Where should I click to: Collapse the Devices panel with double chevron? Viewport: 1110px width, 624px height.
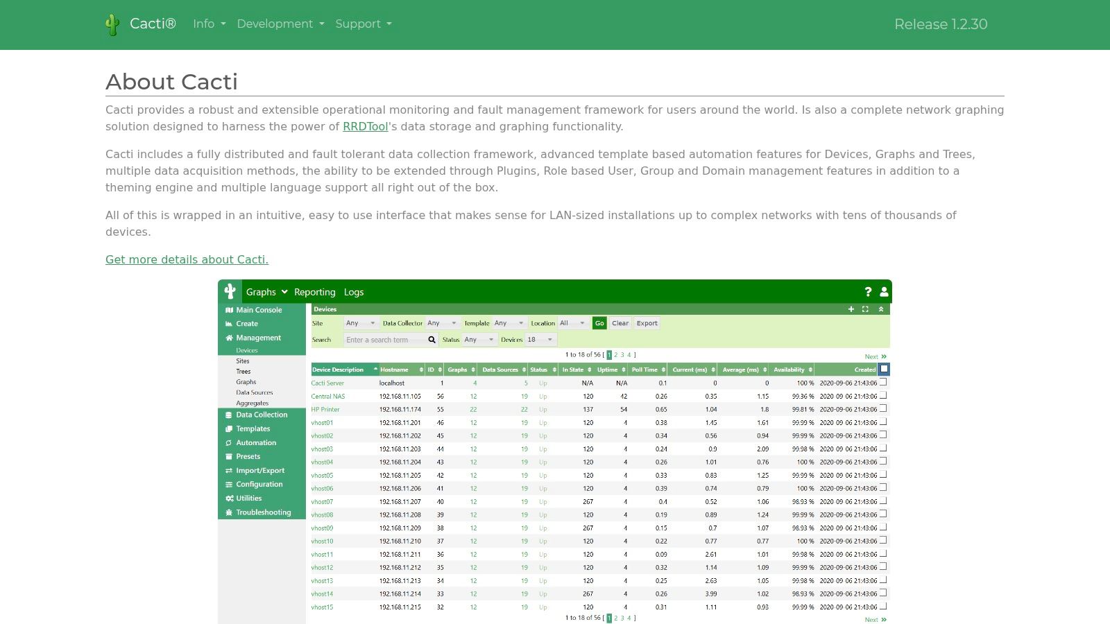(881, 309)
